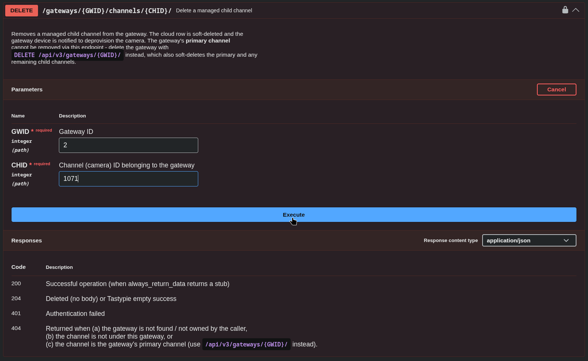Click the 'Response content type' label
The height and width of the screenshot is (361, 588).
pyautogui.click(x=451, y=241)
